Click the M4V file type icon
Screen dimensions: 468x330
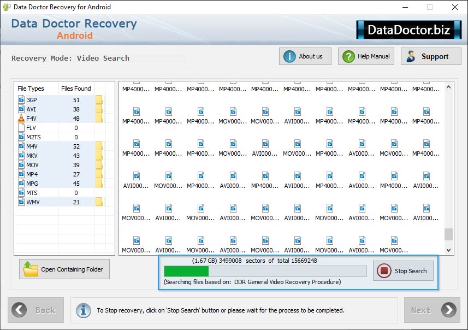21,146
